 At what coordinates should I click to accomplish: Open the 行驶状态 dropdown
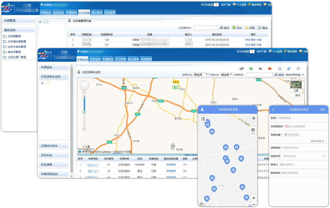(226, 75)
